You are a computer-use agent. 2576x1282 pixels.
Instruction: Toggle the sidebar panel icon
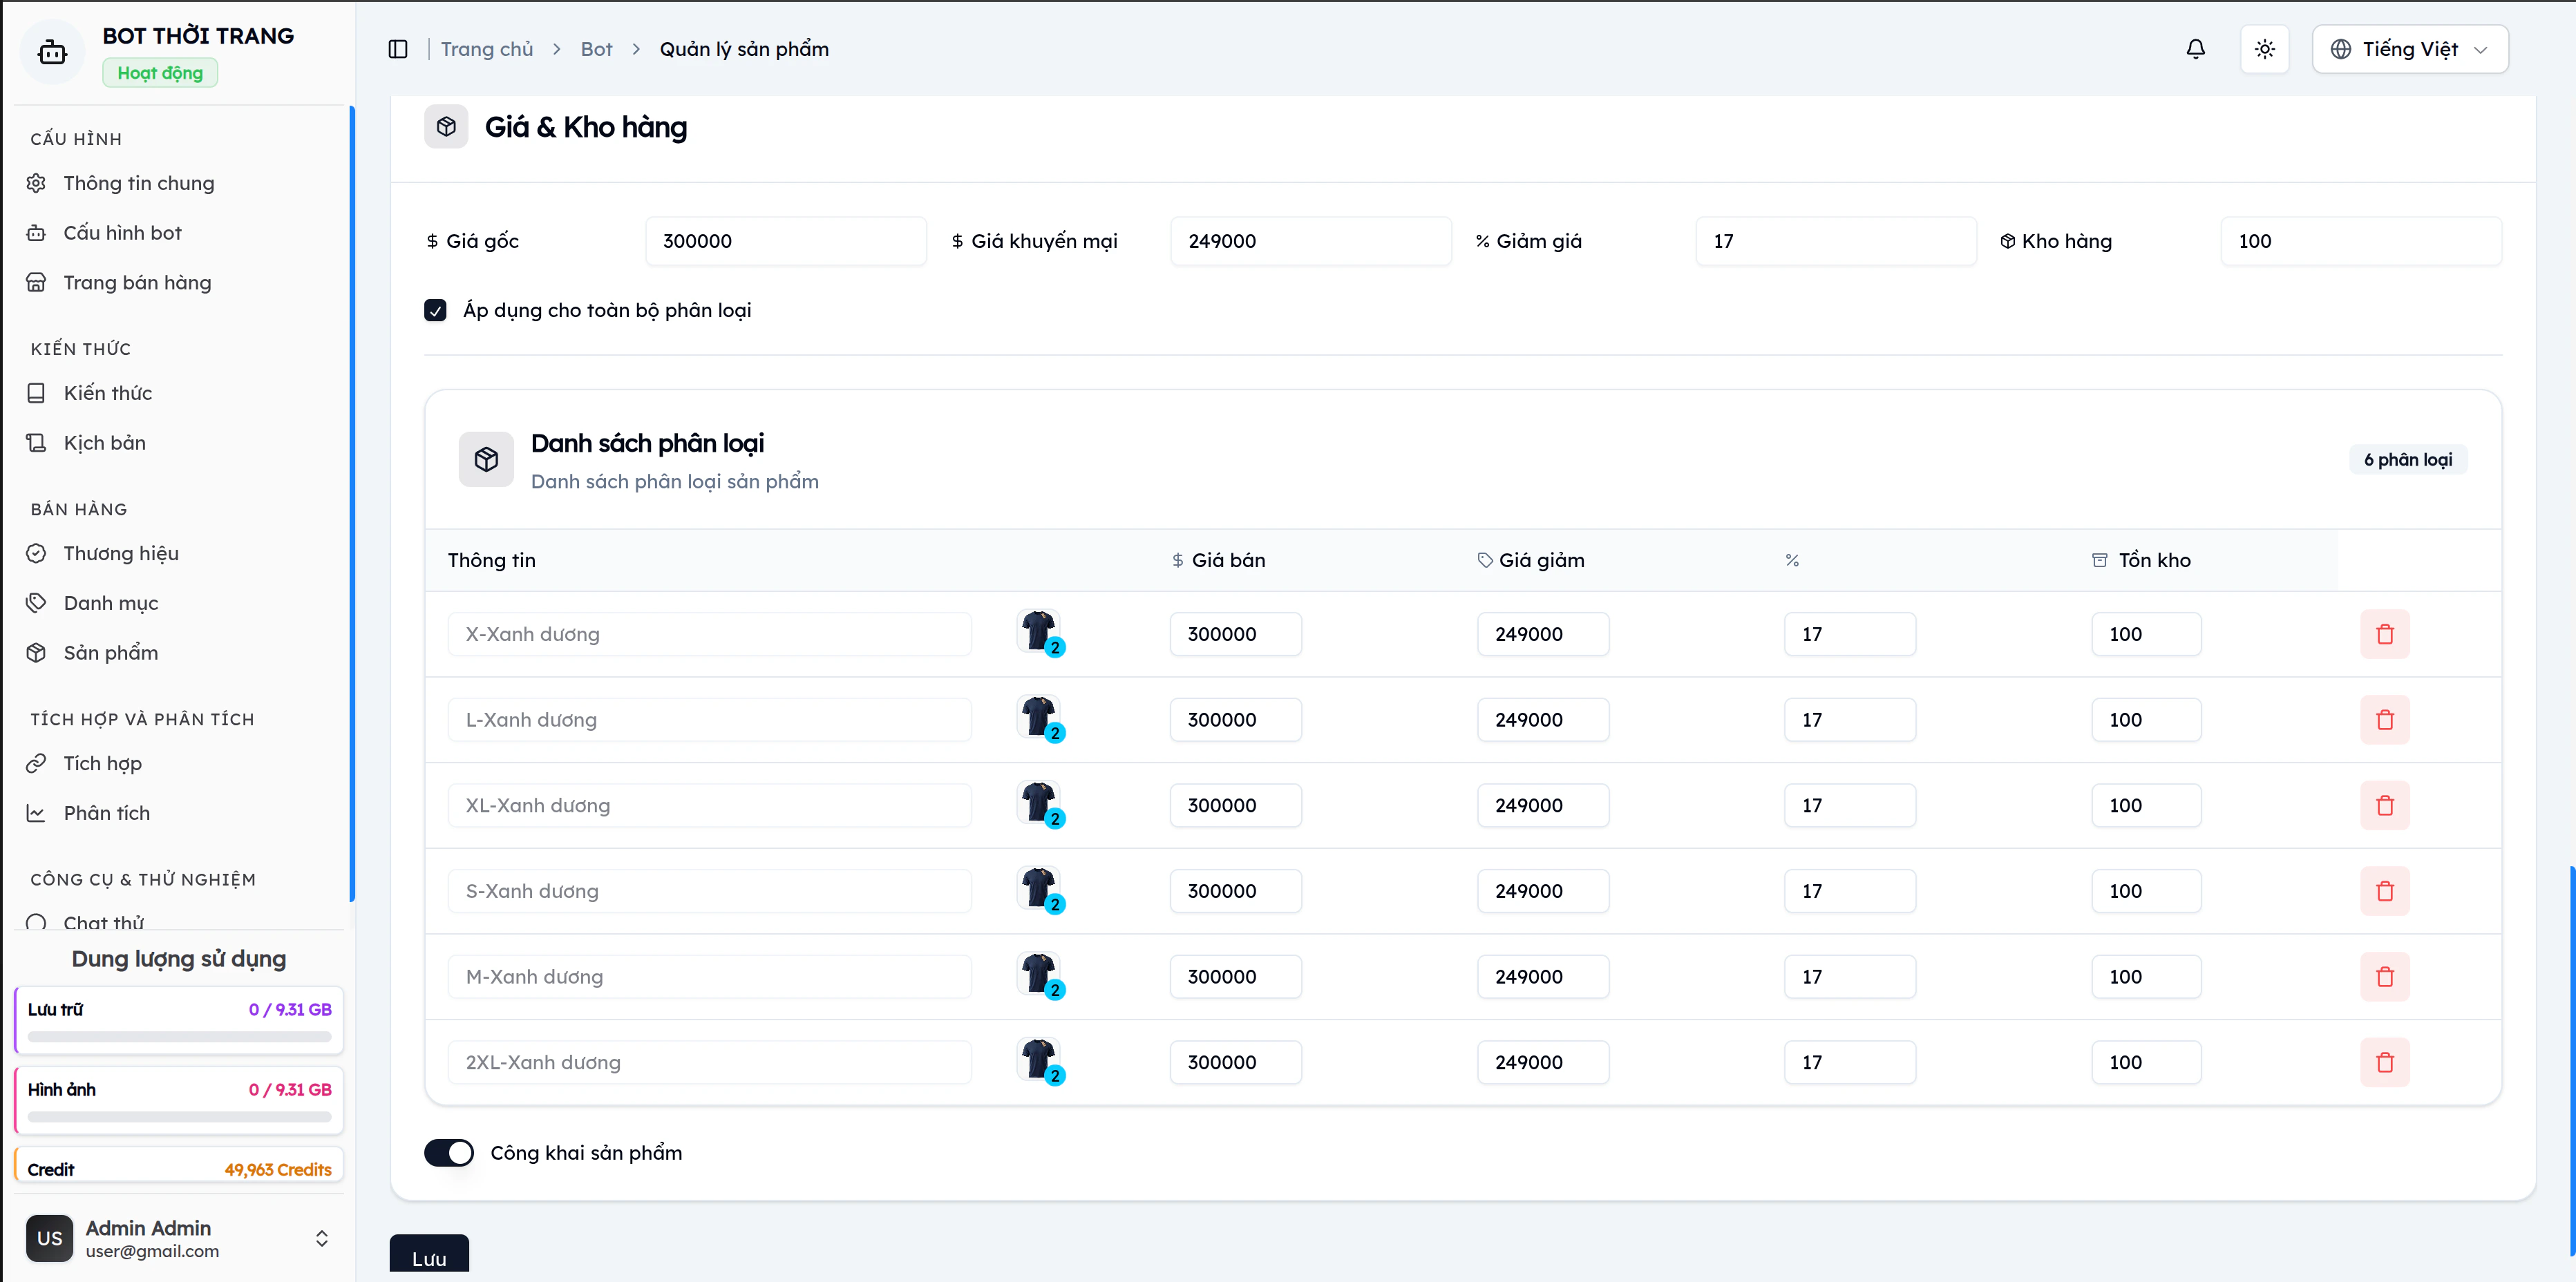[398, 49]
